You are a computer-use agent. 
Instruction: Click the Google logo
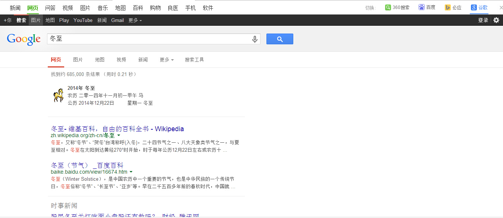24,39
